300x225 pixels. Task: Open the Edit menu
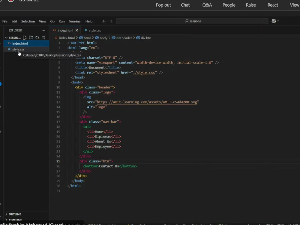click(14, 21)
